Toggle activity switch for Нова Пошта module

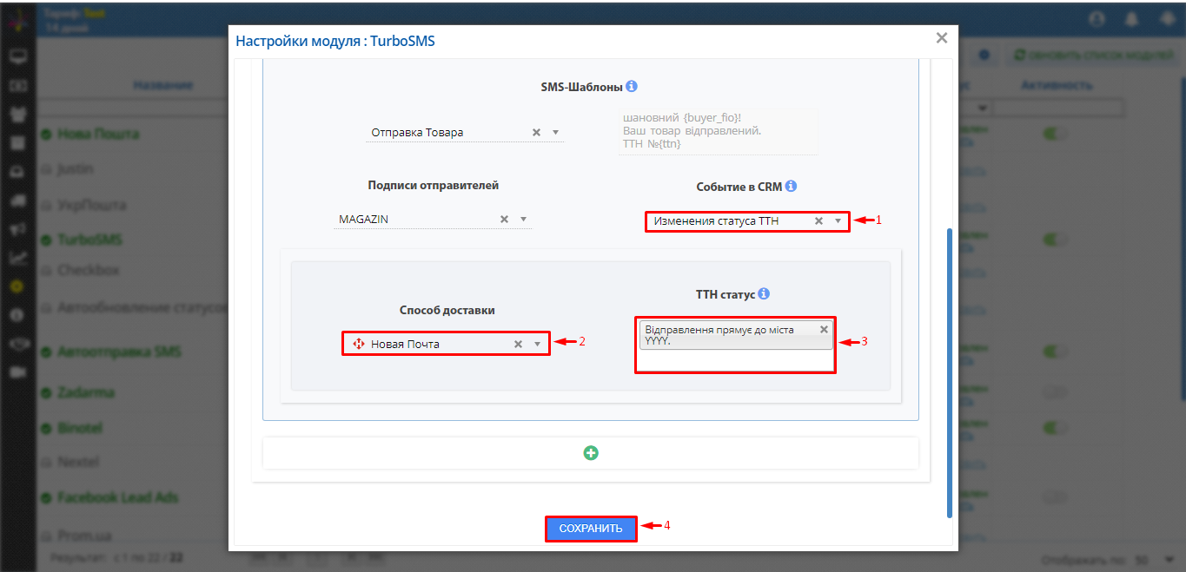click(1055, 135)
